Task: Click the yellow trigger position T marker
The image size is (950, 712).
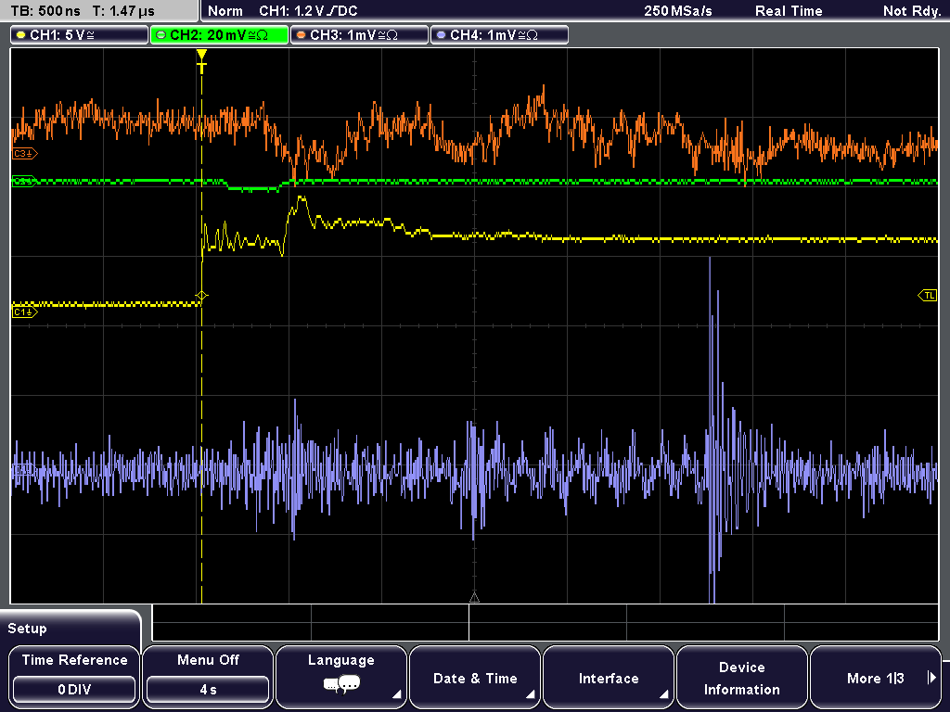Action: click(201, 61)
